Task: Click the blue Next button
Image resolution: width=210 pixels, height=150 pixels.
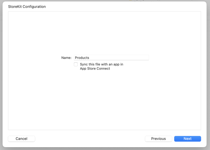Action: 188,139
